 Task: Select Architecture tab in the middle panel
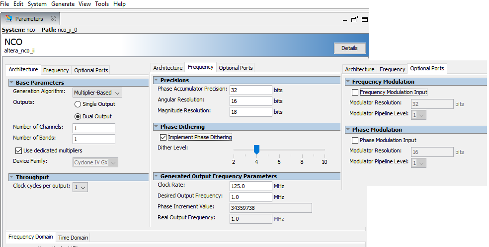(168, 68)
